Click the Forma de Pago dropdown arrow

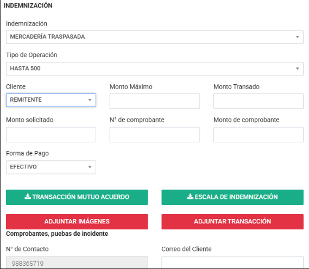click(90, 167)
